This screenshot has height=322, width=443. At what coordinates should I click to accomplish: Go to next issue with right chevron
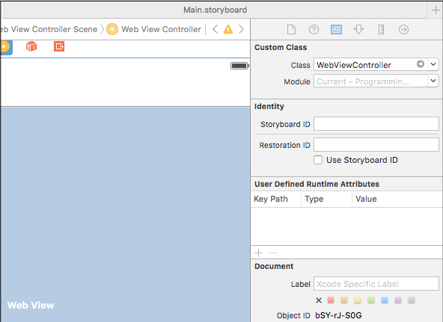click(241, 29)
